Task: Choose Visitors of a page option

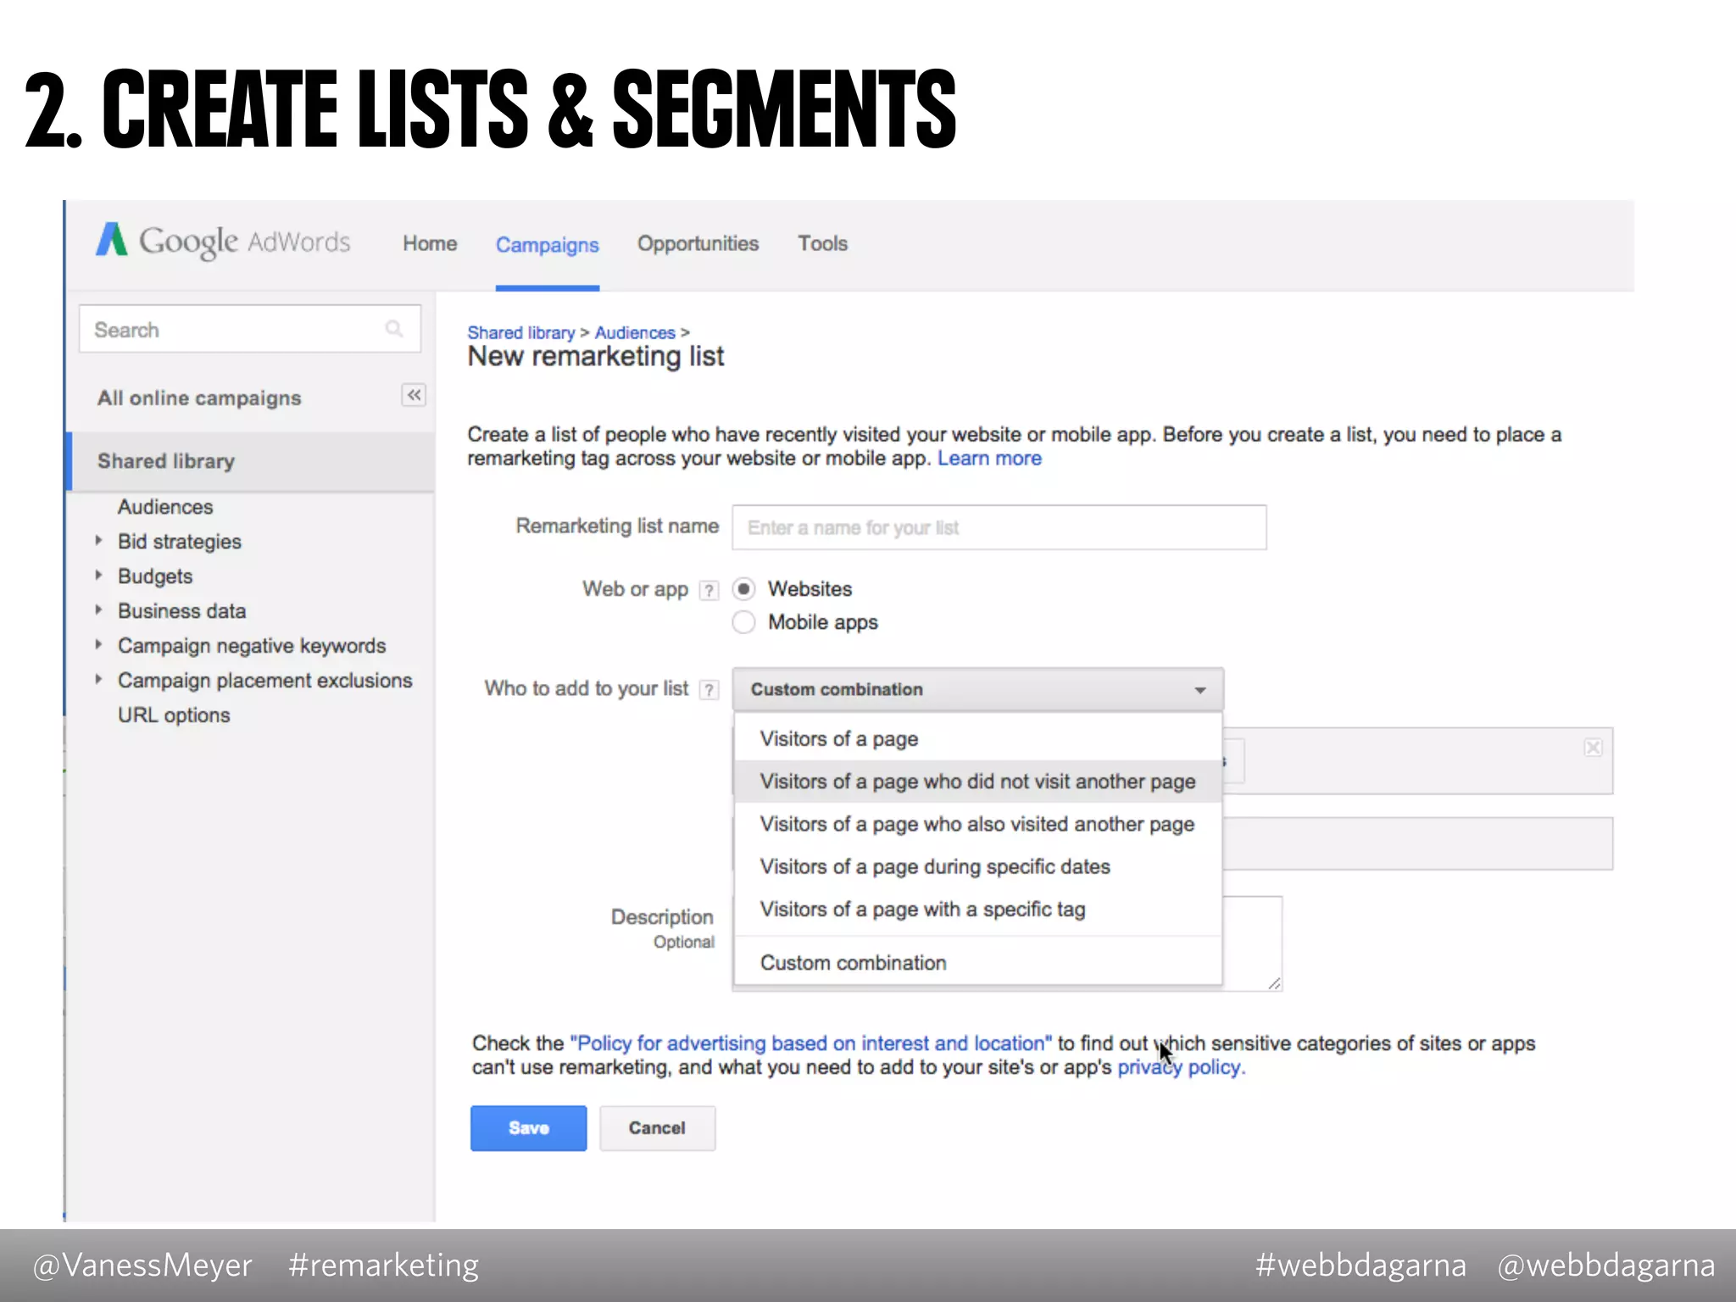Action: pyautogui.click(x=978, y=739)
